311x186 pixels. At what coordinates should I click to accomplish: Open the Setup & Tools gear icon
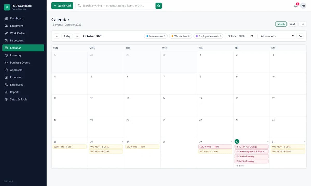(6, 99)
